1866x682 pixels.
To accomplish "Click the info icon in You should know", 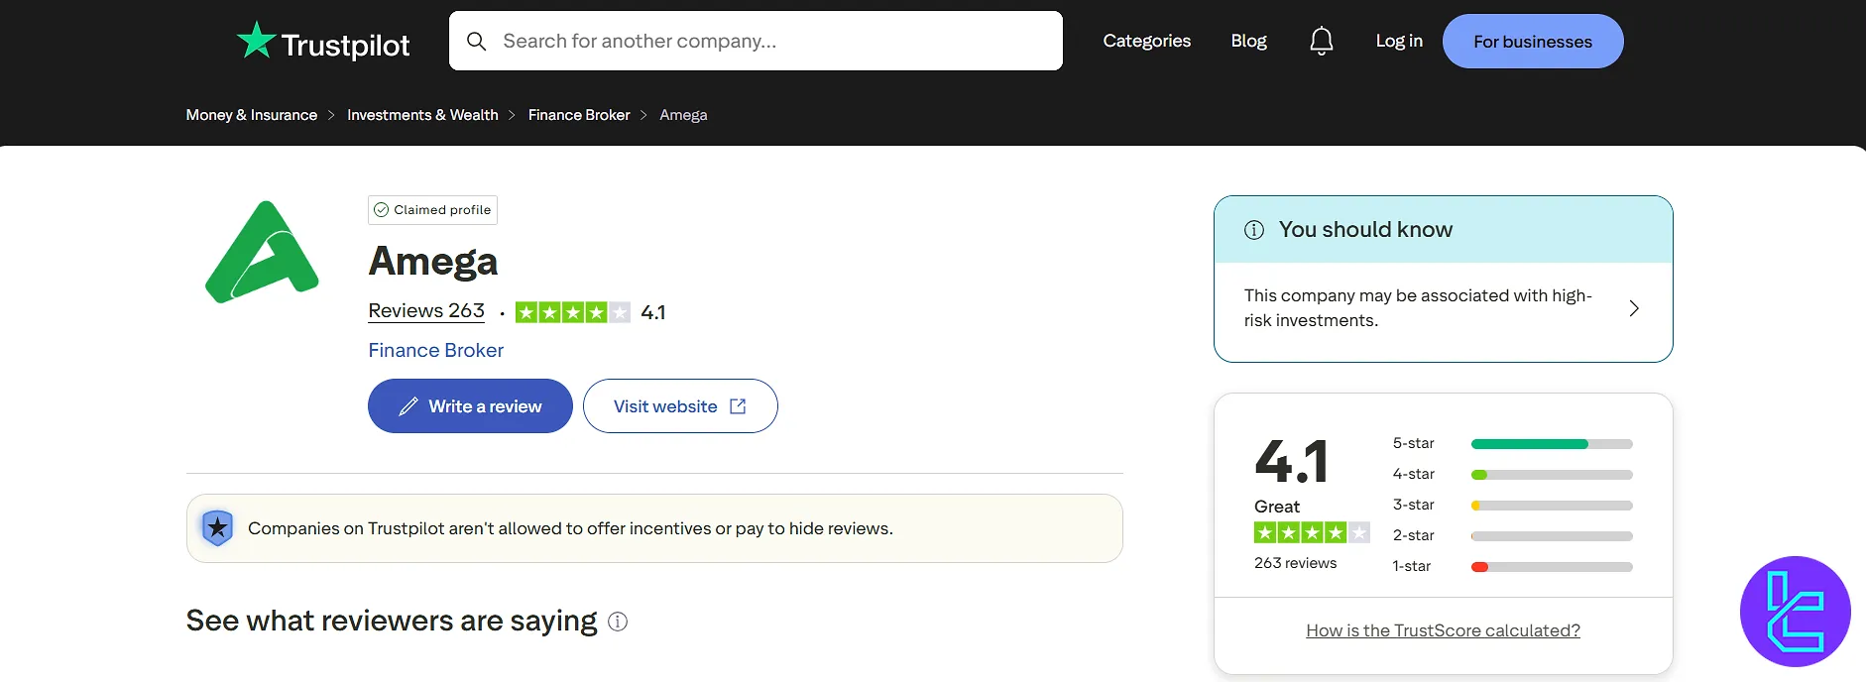I will [x=1254, y=230].
